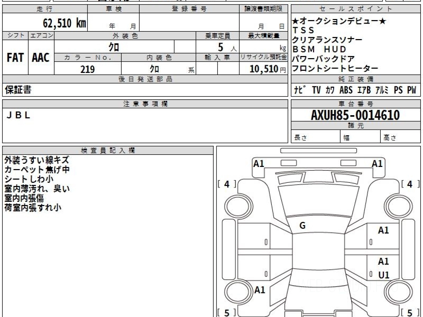Select the カワ equipment item
Viewport: 423px width, 317px height.
point(330,90)
